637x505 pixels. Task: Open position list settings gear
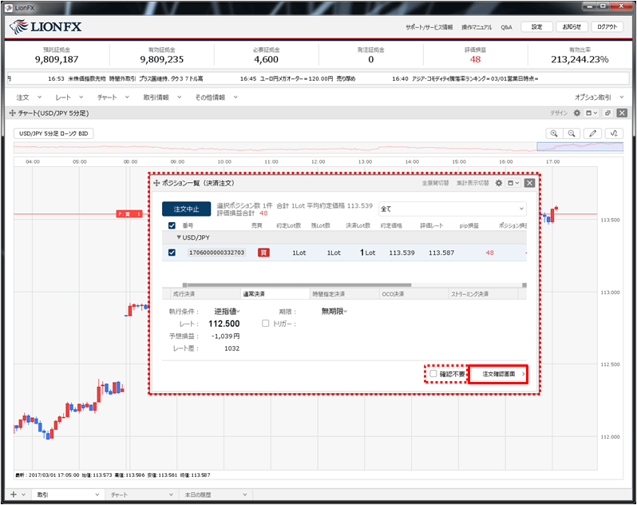point(499,183)
